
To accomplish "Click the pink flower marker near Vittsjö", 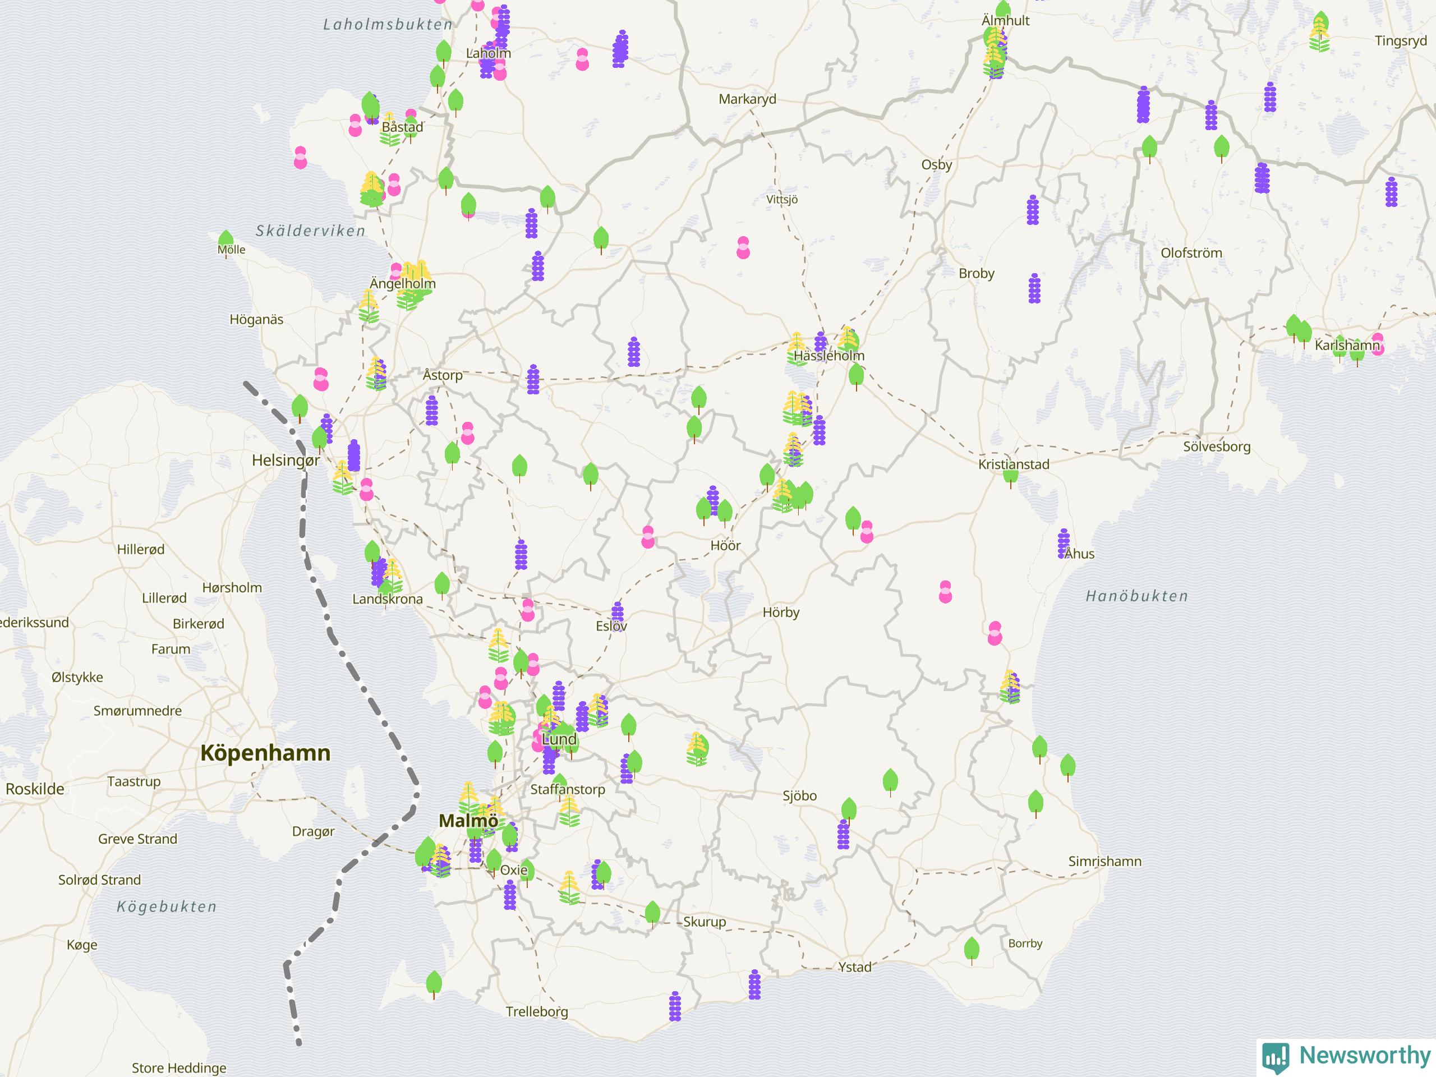I will [743, 247].
